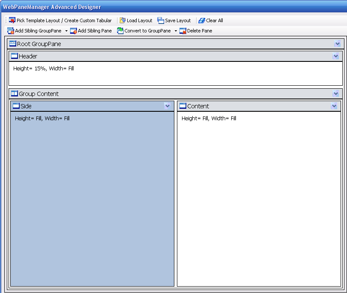Click the Add Sibling GroupPane icon
This screenshot has width=347, height=293.
point(11,31)
